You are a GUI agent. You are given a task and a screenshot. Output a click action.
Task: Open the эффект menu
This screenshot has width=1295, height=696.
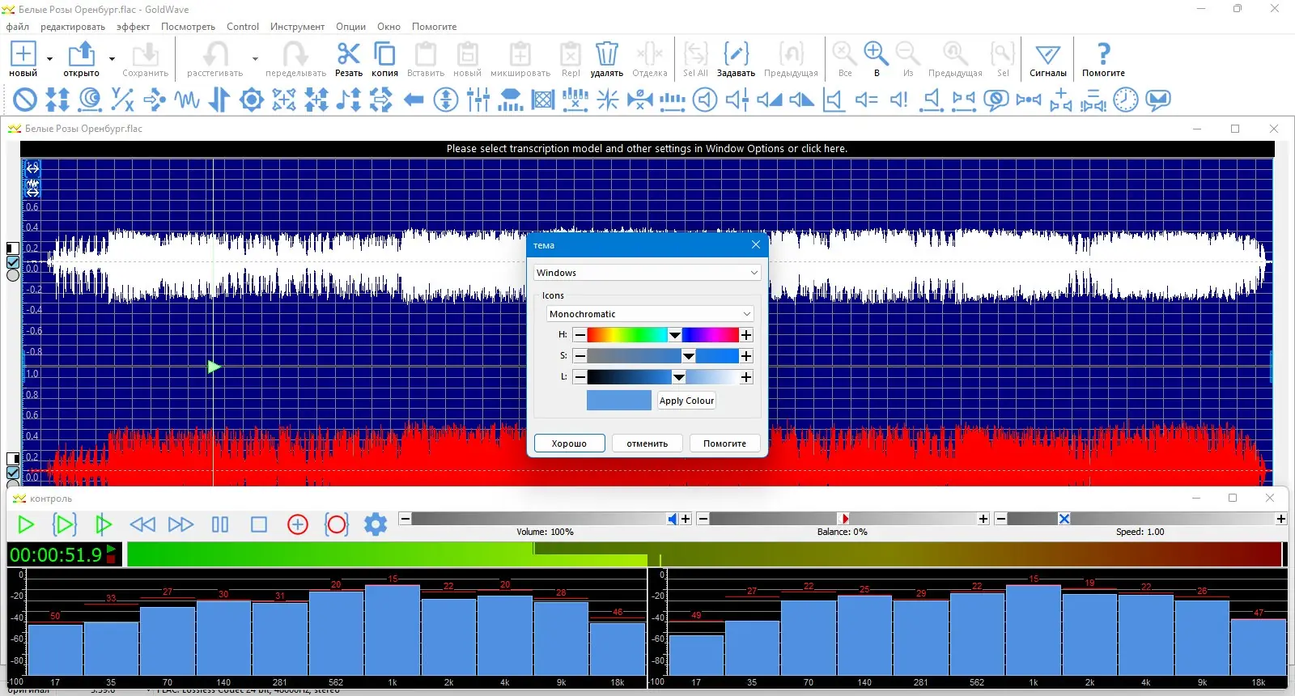point(133,27)
